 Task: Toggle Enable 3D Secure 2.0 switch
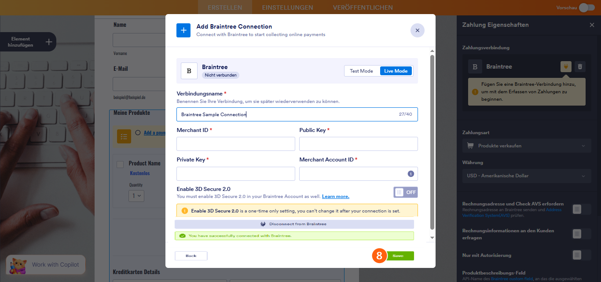(x=405, y=192)
